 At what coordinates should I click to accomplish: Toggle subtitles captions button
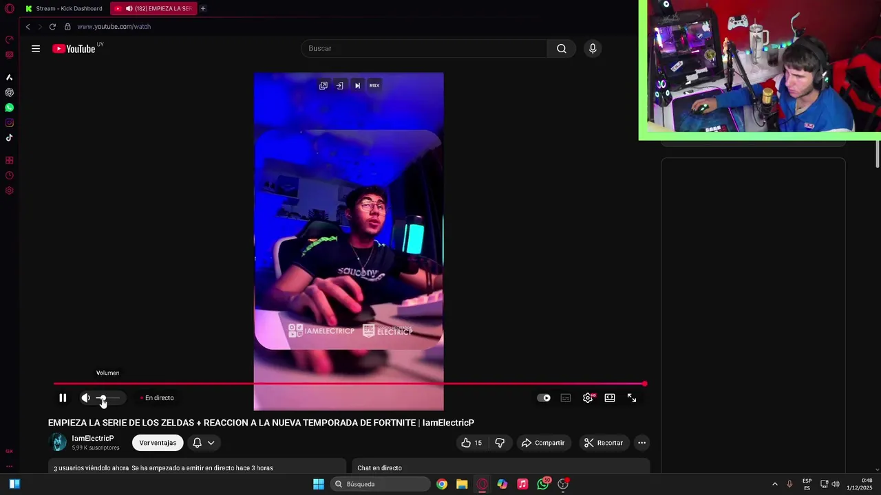[x=566, y=398]
